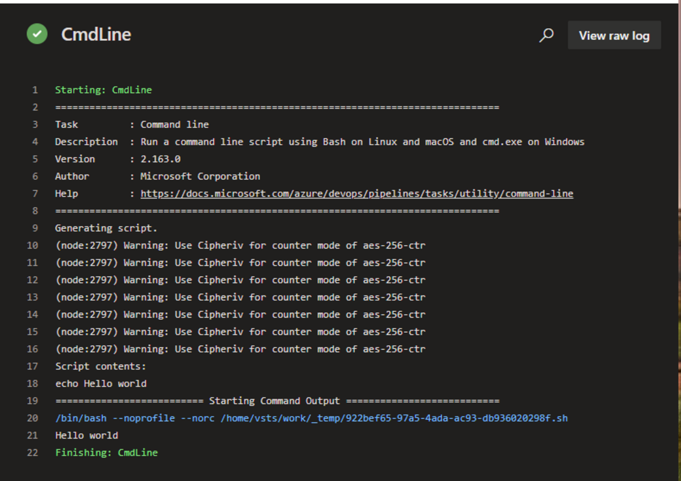The width and height of the screenshot is (681, 481).
Task: Click the green 'Finishing: CmdLine' line
Action: pyautogui.click(x=106, y=453)
